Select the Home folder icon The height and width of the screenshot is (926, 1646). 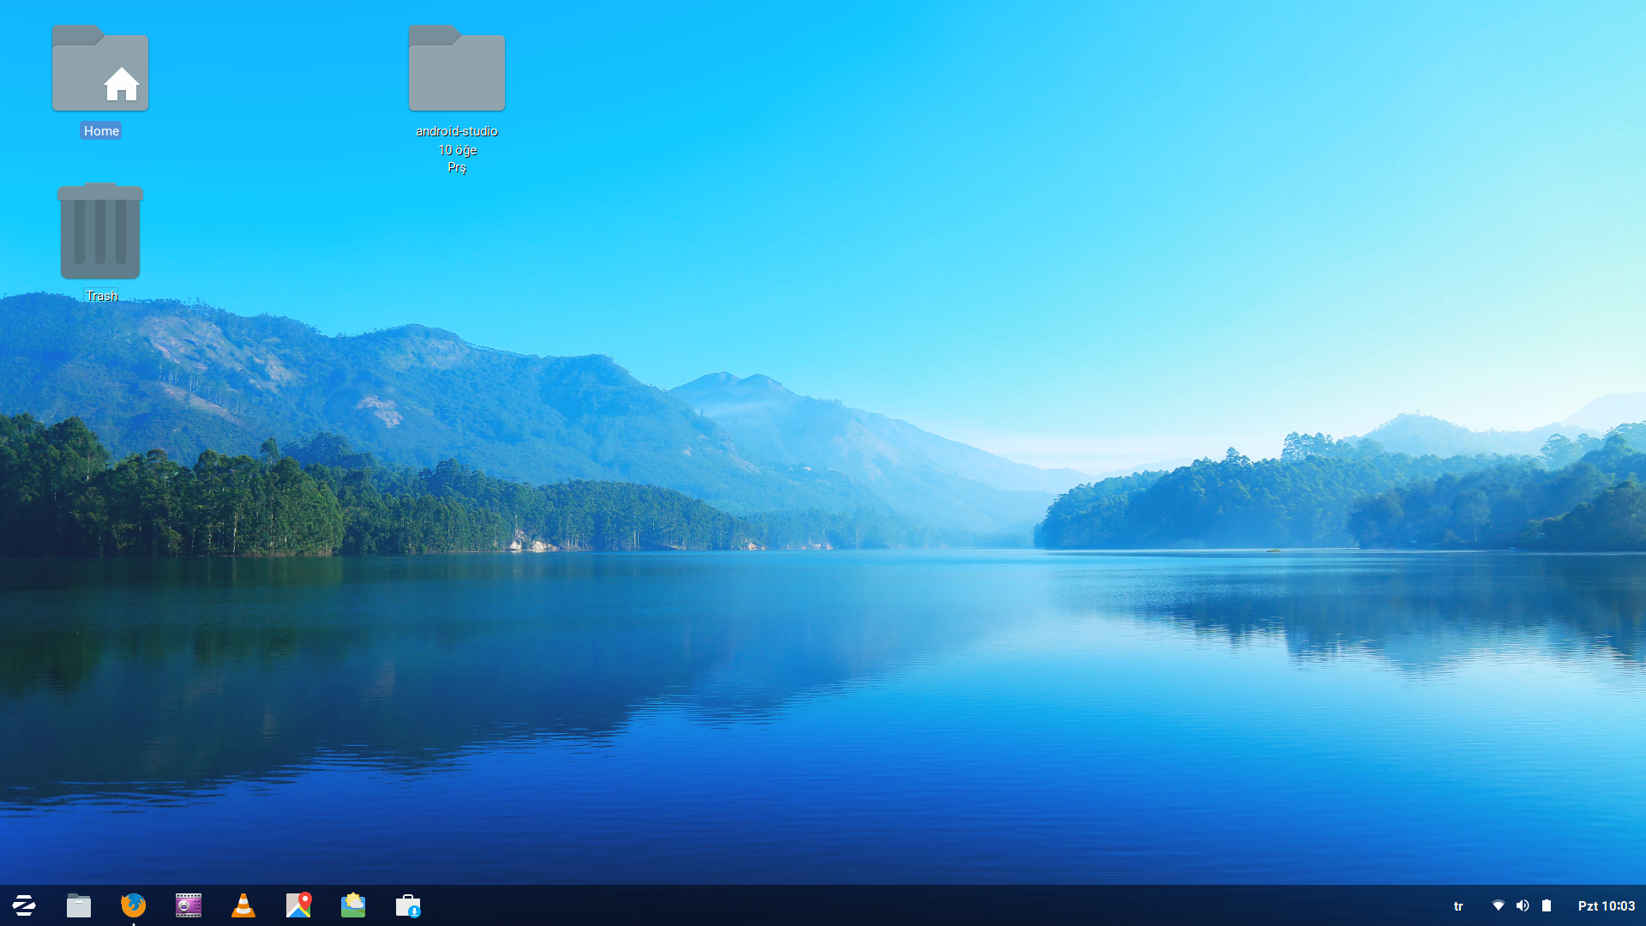coord(100,69)
